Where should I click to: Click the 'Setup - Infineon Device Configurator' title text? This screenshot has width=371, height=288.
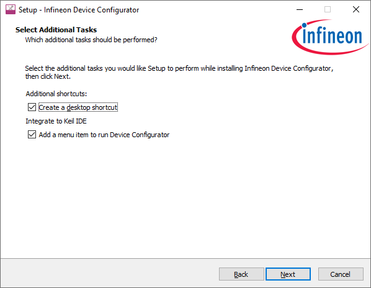coord(79,10)
